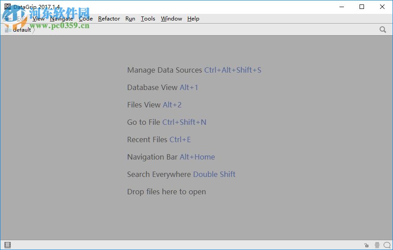Toggle tool windows icon in status bar
The height and width of the screenshot is (250, 393).
[8, 245]
